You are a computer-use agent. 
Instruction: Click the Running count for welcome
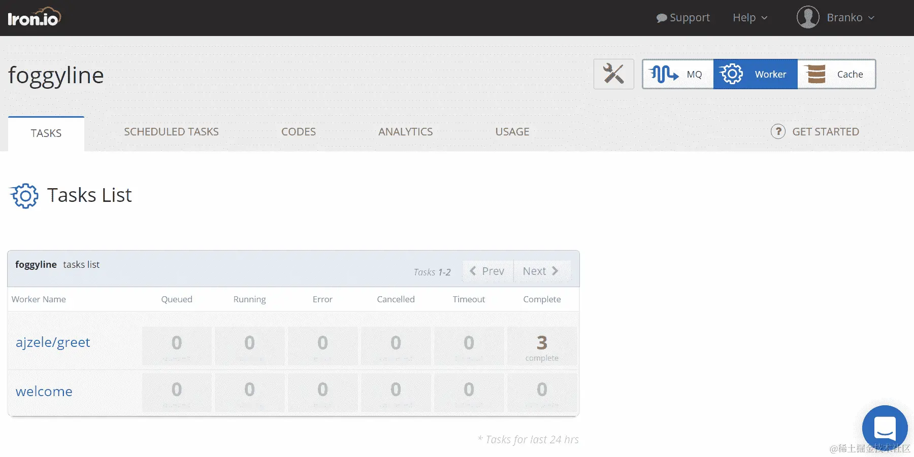point(249,393)
